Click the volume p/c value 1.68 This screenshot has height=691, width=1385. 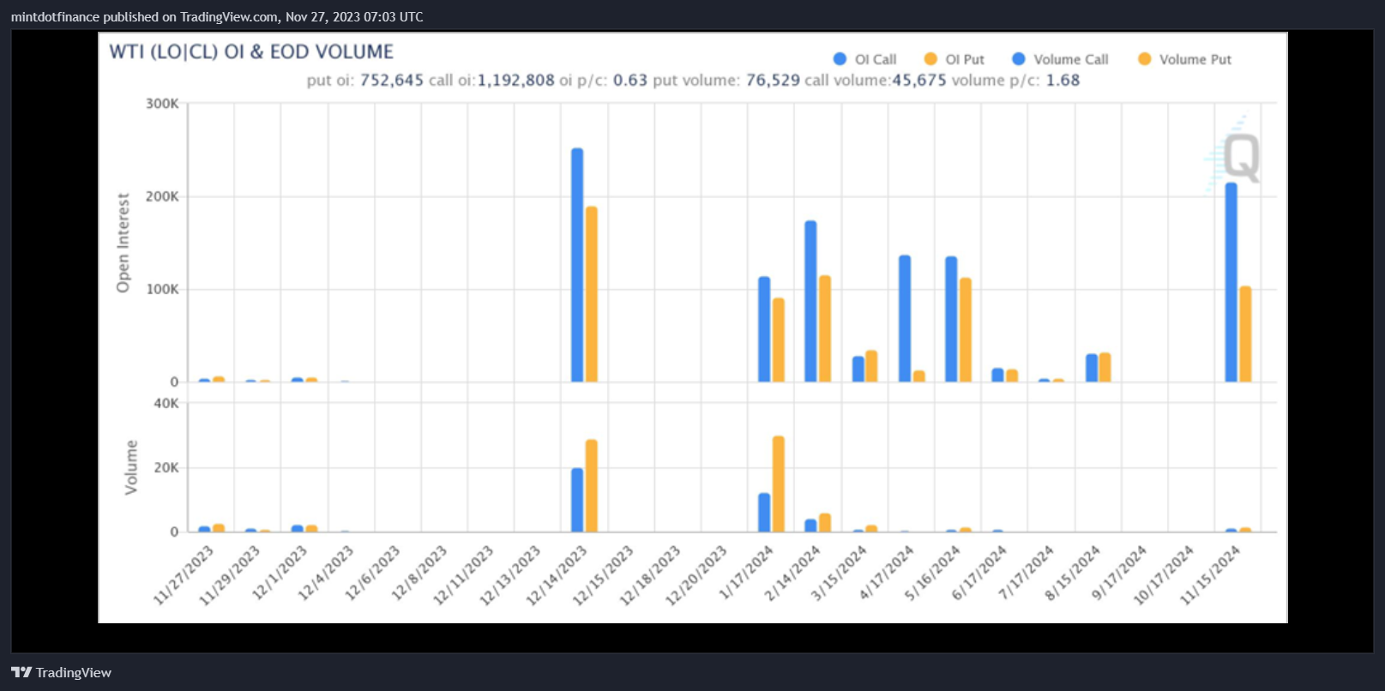click(x=1063, y=81)
